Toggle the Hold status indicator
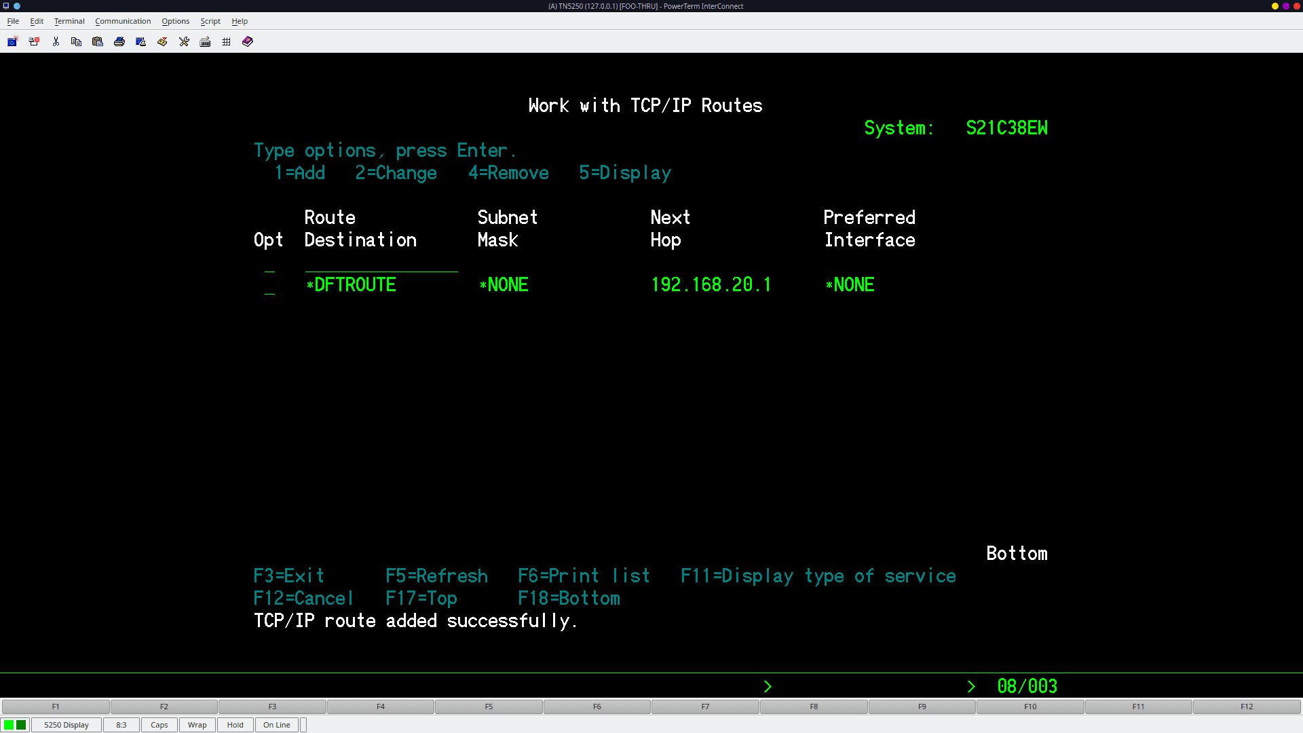 [235, 725]
